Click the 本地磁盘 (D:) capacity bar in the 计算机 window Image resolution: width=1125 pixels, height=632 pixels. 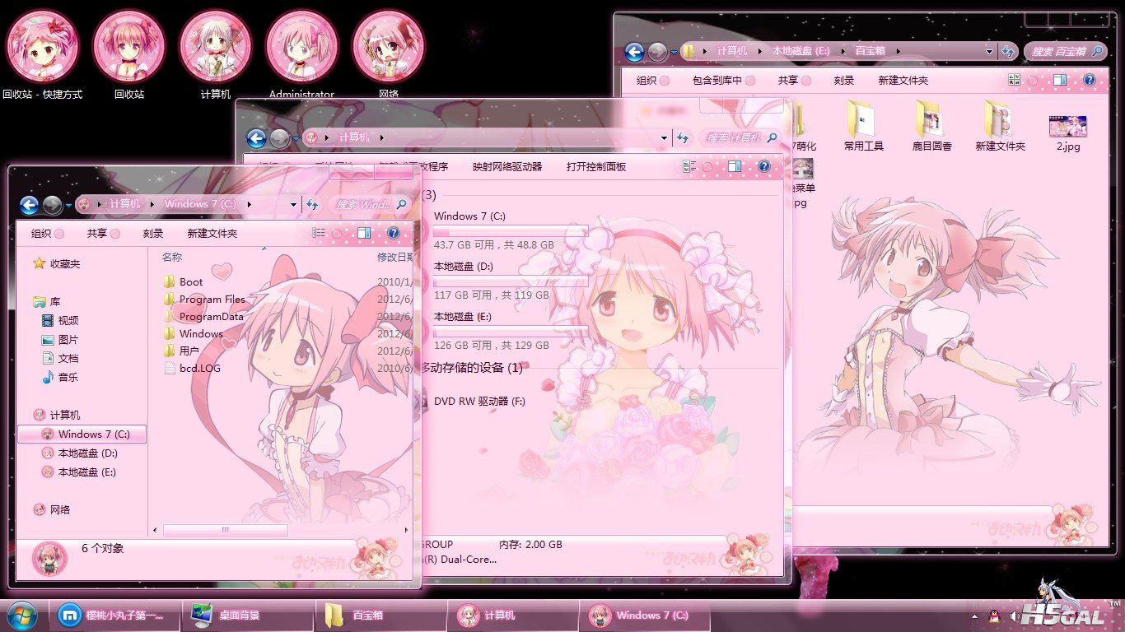coord(511,281)
